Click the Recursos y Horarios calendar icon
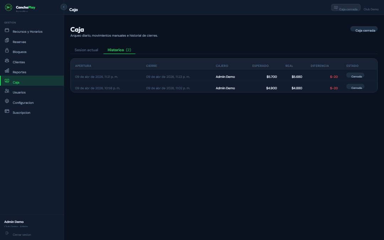The width and height of the screenshot is (384, 240). click(7, 30)
